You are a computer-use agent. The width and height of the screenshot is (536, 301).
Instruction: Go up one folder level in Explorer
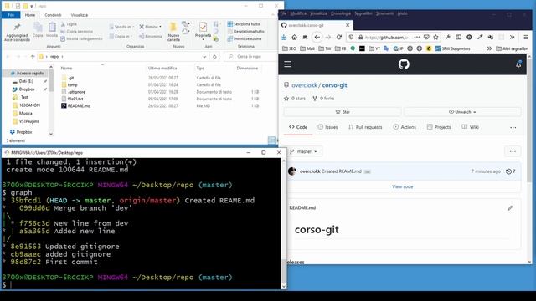(33, 57)
